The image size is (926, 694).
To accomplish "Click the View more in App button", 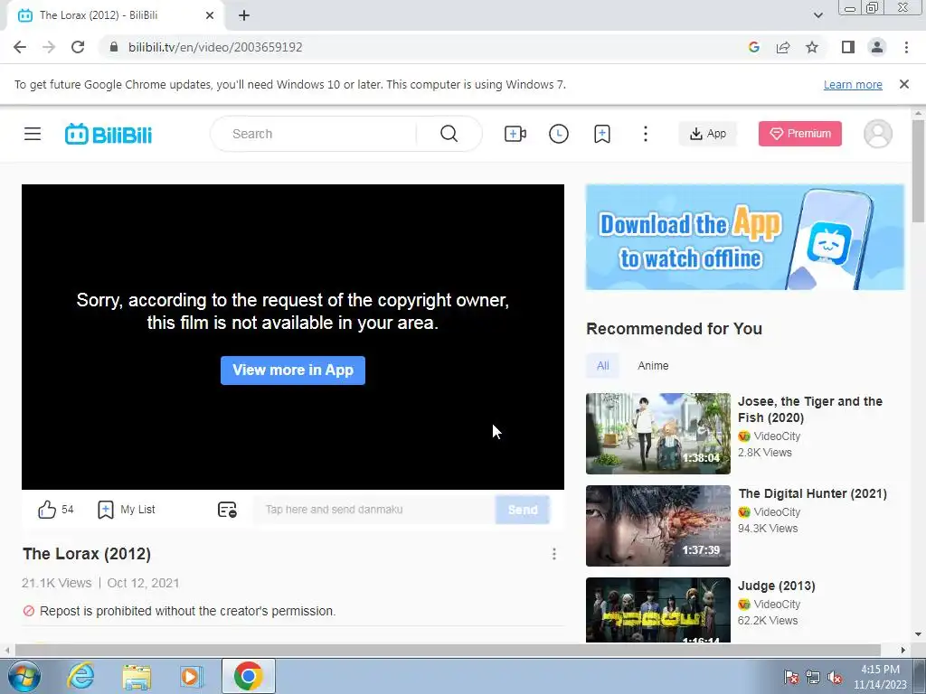I will tap(293, 370).
